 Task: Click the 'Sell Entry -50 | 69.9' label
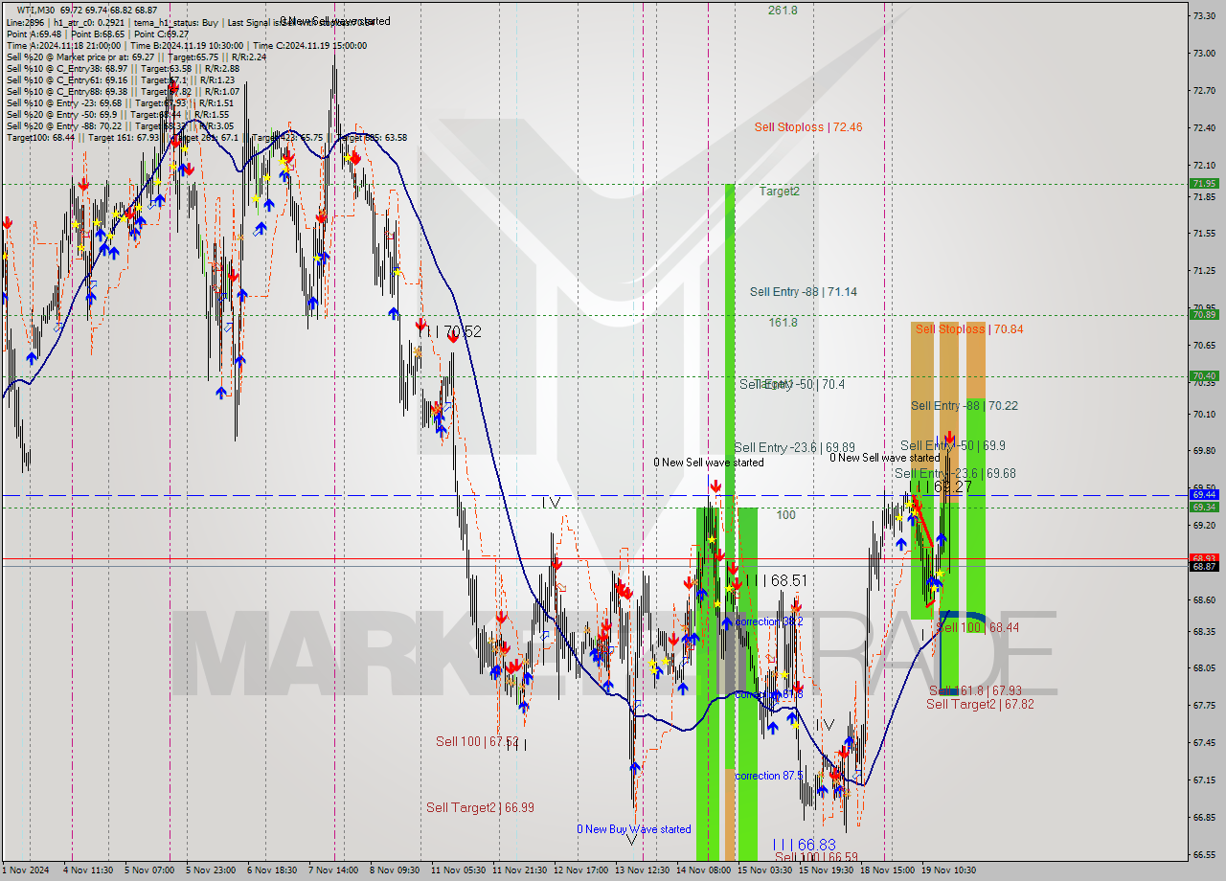953,445
